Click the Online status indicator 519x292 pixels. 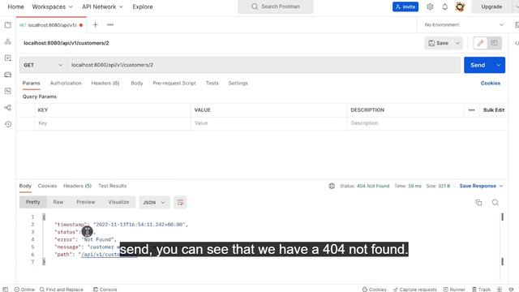pos(24,290)
